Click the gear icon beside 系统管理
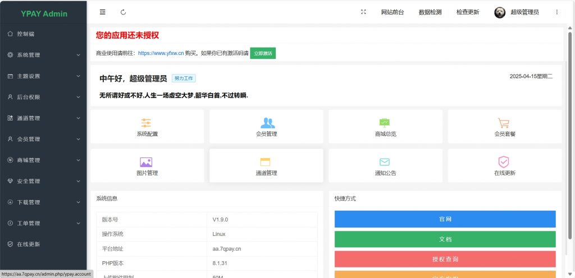 [x=10, y=55]
